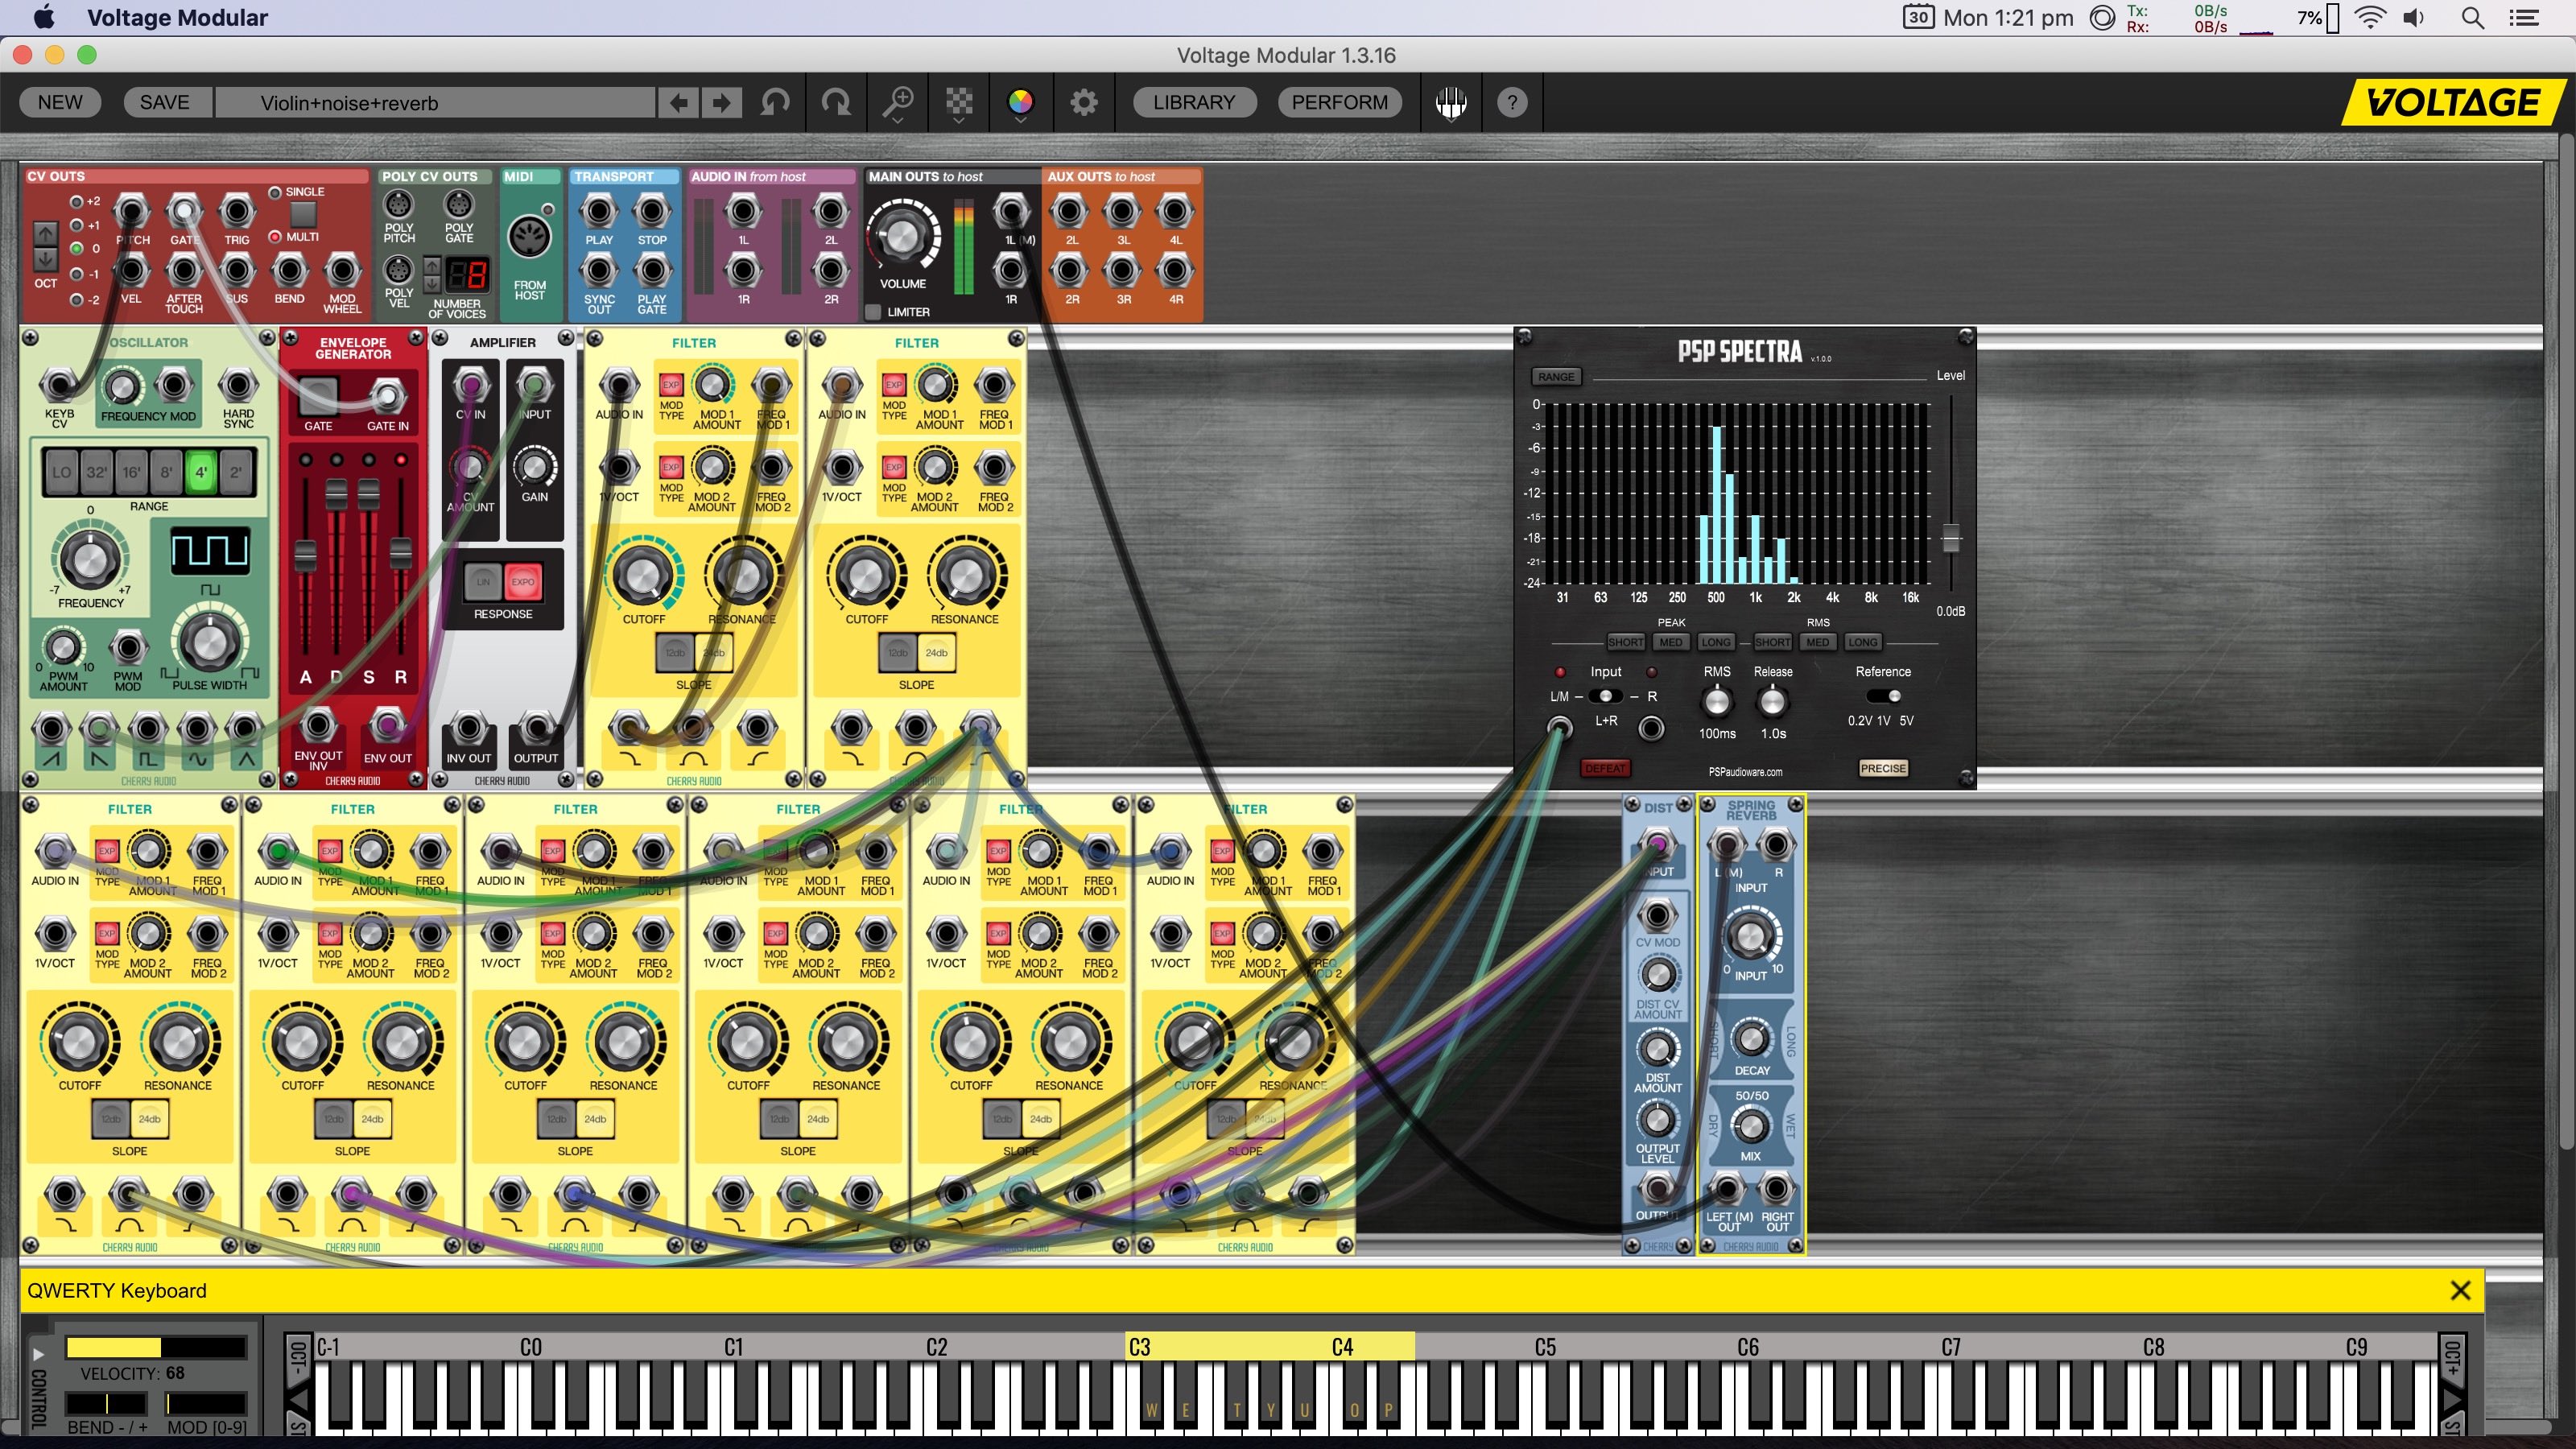Open the Apple menu
The image size is (2576, 1449).
[x=44, y=17]
